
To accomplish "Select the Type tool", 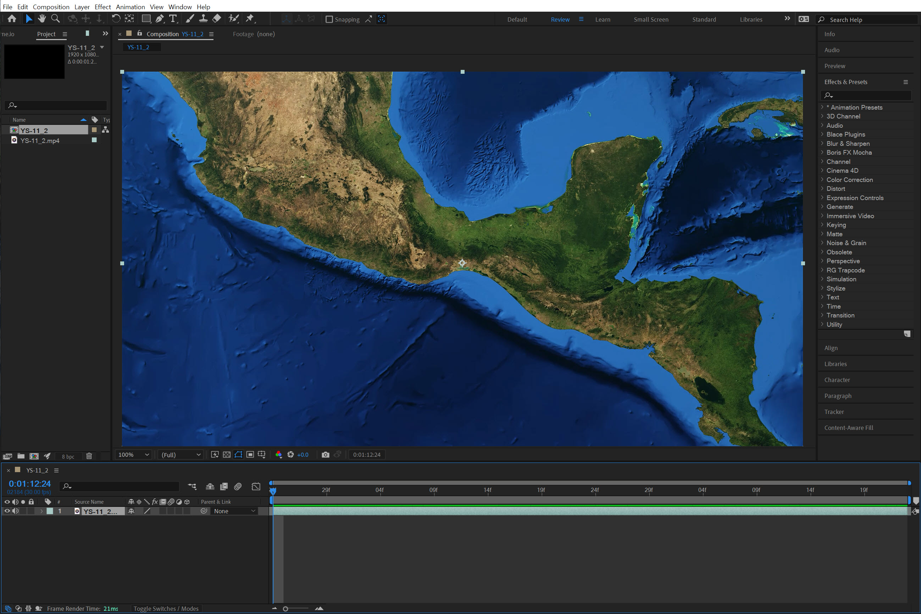I will pyautogui.click(x=173, y=18).
